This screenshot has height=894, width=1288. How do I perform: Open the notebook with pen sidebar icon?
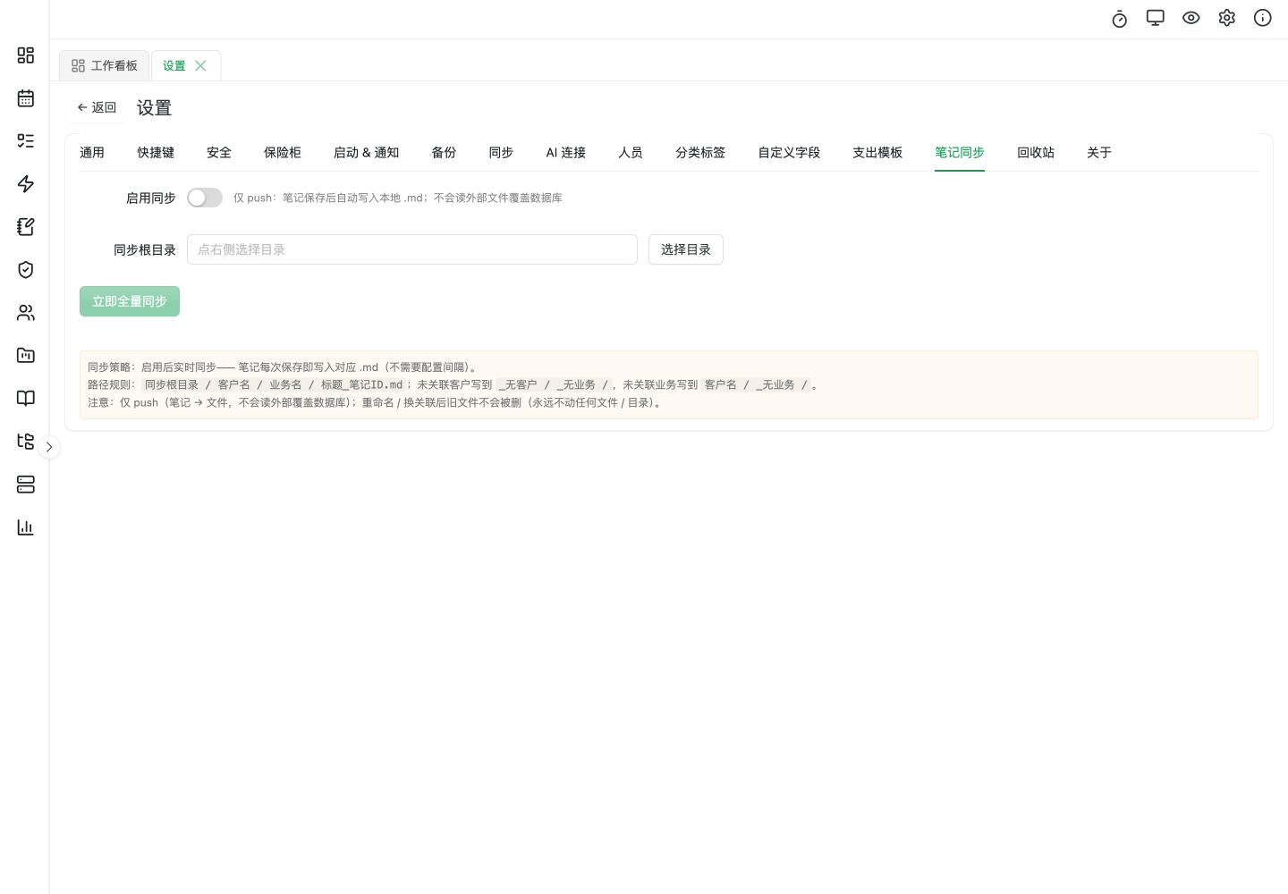coord(26,227)
